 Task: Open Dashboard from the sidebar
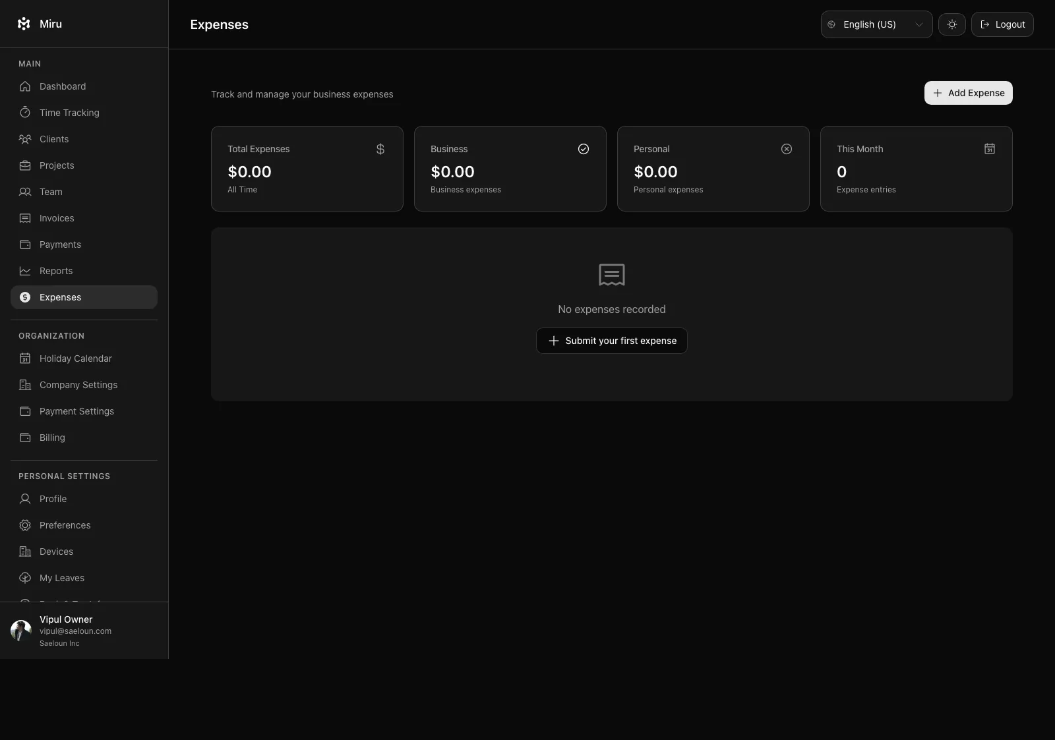pos(84,86)
